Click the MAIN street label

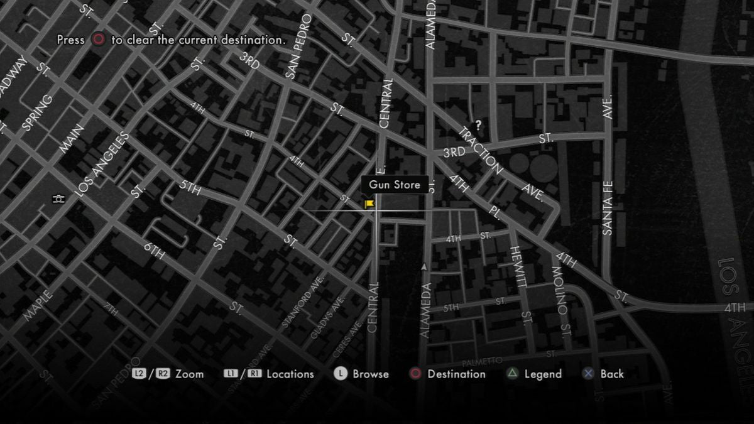[72, 139]
